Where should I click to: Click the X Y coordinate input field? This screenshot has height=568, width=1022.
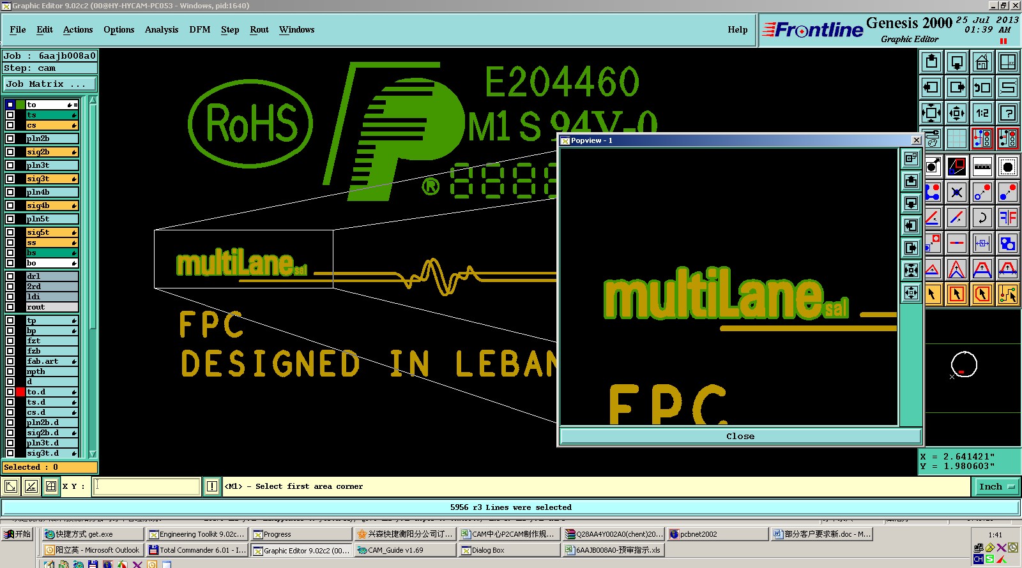[x=147, y=486]
